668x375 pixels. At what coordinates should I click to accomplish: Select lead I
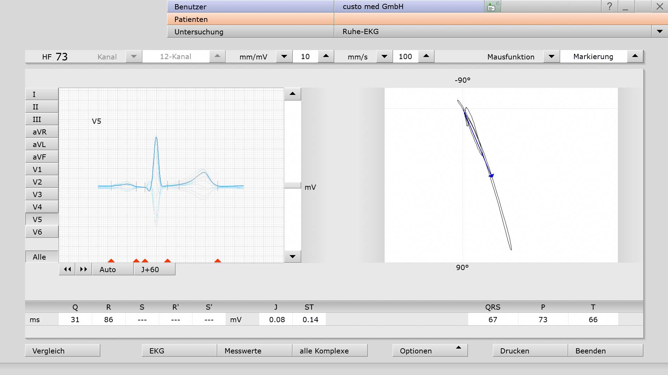pyautogui.click(x=42, y=94)
